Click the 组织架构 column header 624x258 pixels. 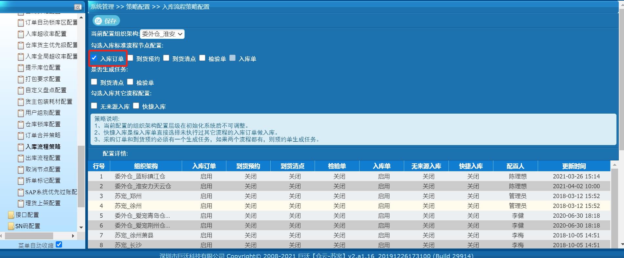[x=146, y=166]
